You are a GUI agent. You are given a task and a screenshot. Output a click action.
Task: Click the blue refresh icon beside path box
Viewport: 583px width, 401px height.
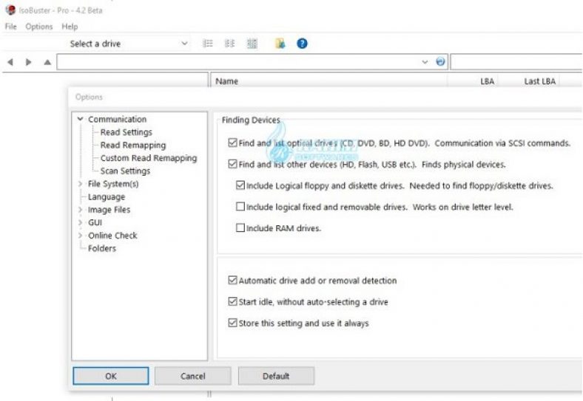440,61
